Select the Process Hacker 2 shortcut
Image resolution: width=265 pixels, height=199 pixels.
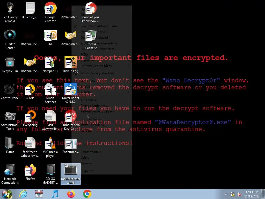coord(91,39)
